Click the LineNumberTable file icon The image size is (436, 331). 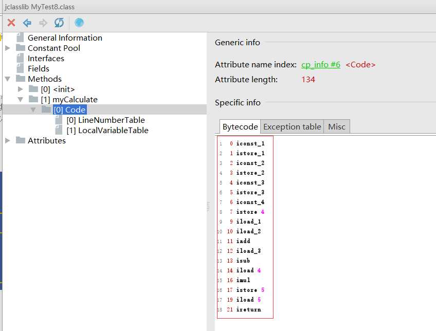[x=59, y=120]
